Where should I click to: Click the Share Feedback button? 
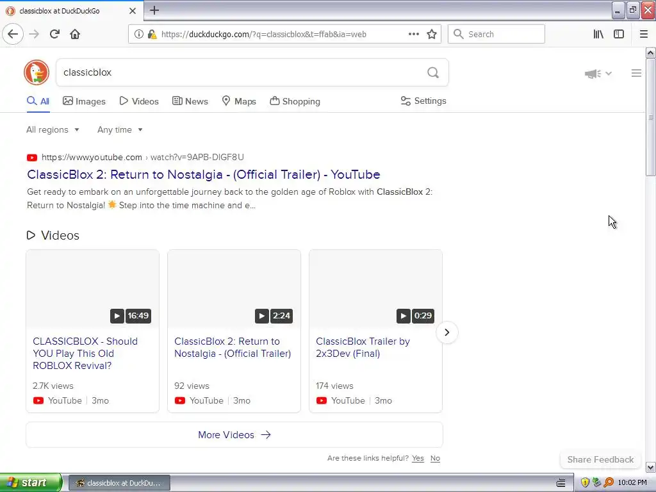pyautogui.click(x=600, y=459)
